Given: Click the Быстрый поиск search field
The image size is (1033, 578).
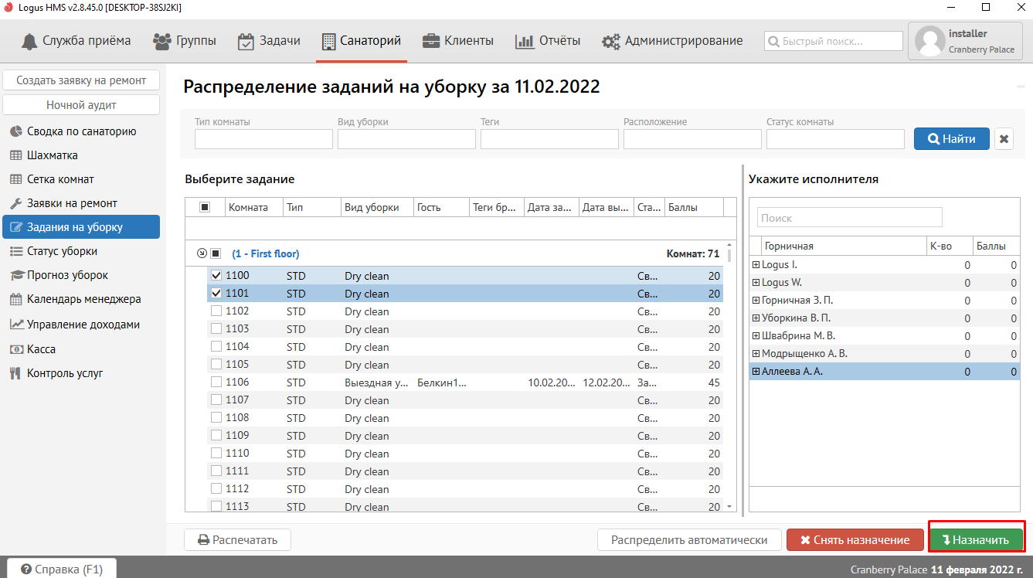Looking at the screenshot, I should click(834, 41).
